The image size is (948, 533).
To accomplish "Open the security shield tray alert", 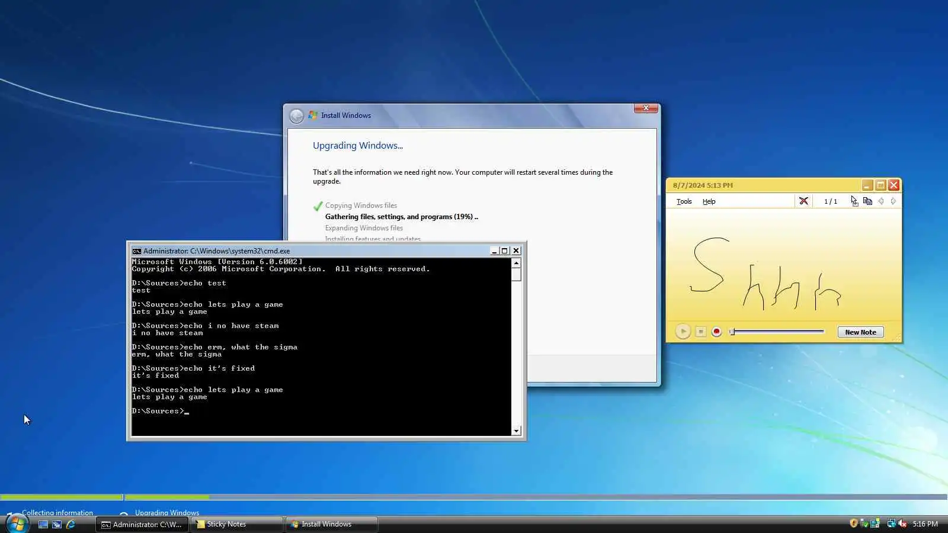I will click(x=854, y=524).
